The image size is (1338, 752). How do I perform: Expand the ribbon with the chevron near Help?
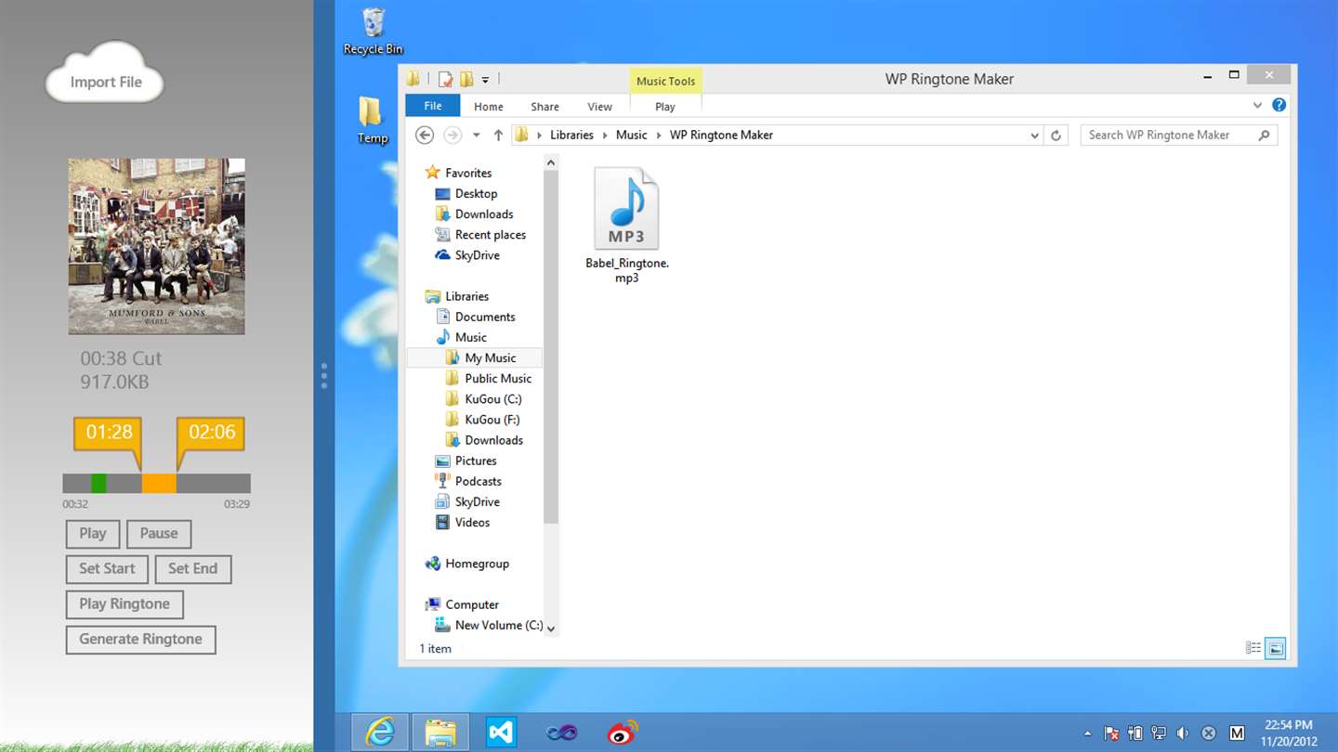(1258, 105)
